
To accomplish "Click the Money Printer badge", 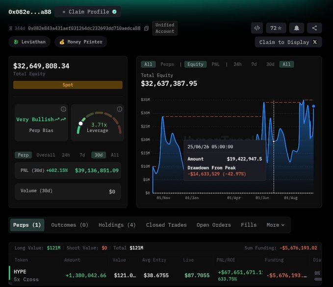I will (x=81, y=42).
